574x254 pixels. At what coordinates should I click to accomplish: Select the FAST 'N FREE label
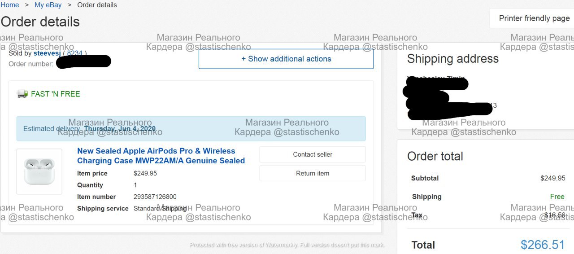56,94
